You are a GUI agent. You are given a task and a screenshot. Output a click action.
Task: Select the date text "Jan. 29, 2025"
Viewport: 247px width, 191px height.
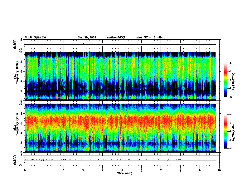tap(87, 37)
